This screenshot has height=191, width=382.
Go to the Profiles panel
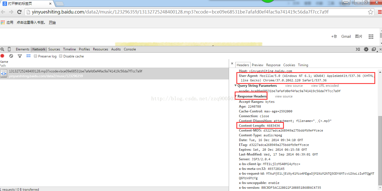click(84, 49)
